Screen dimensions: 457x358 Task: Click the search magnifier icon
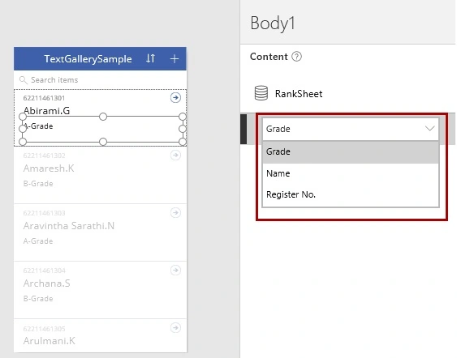[x=23, y=79]
